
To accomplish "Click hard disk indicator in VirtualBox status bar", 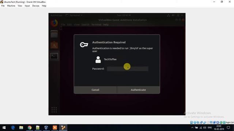I will 192,122.
